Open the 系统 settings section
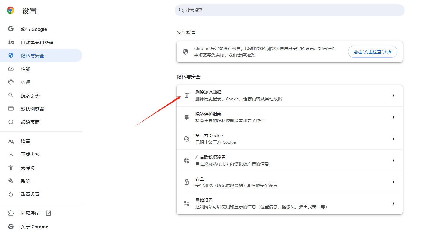This screenshot has width=444, height=251. click(x=41, y=181)
